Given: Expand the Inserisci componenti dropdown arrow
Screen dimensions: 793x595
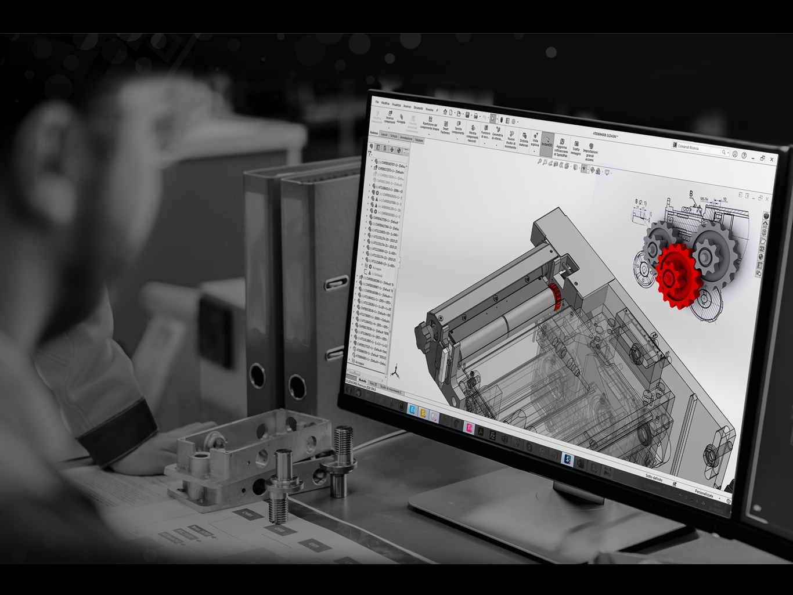Looking at the screenshot, I should point(389,128).
